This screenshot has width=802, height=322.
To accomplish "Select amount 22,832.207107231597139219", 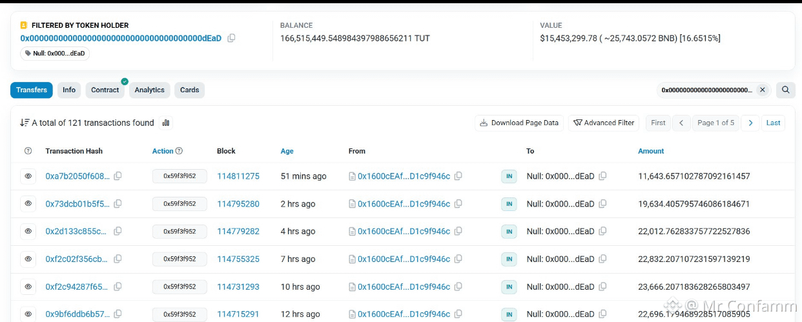I will [x=694, y=259].
